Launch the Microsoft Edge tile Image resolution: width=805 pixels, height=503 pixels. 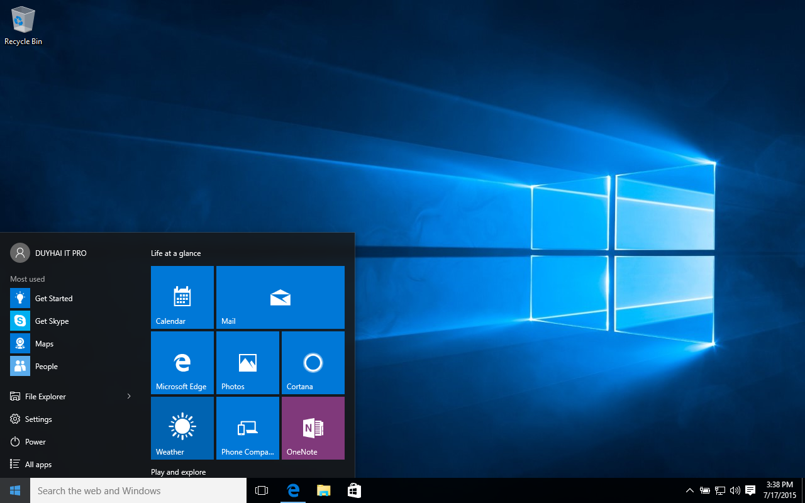pos(182,363)
